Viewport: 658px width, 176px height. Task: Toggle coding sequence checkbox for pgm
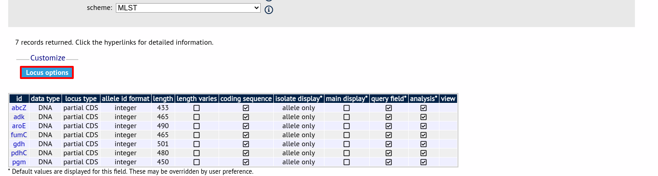pos(246,162)
